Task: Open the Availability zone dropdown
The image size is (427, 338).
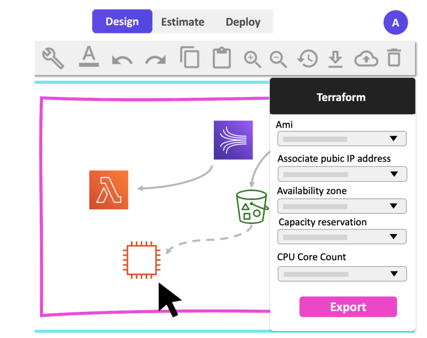Action: pos(342,206)
